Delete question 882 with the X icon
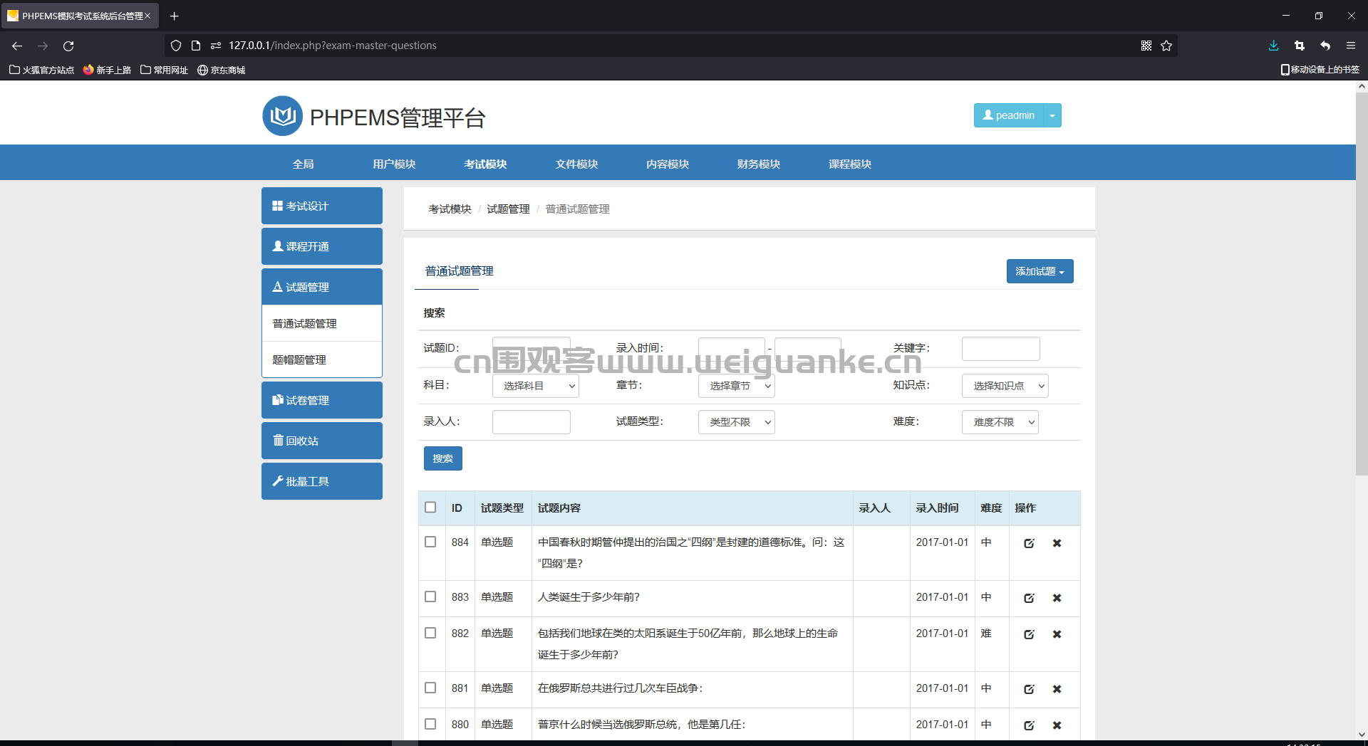Viewport: 1368px width, 746px height. [x=1057, y=634]
